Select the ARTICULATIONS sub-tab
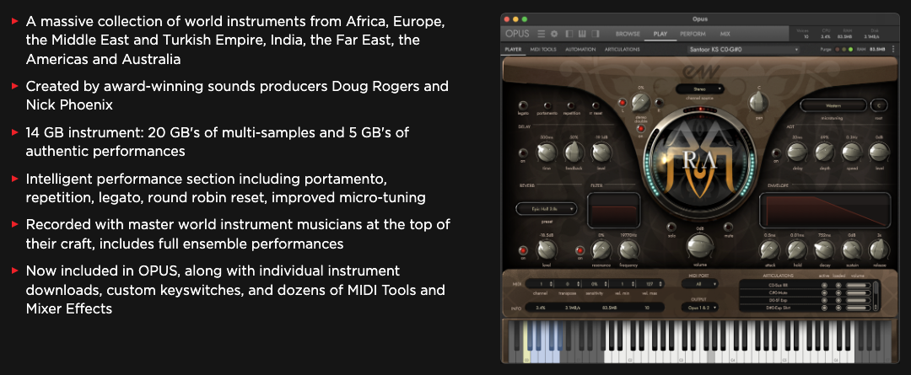Screen dimensions: 911x375 click(x=623, y=50)
